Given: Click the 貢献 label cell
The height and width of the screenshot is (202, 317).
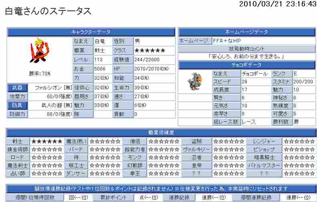Looking at the screenshot, I should pos(123,114).
